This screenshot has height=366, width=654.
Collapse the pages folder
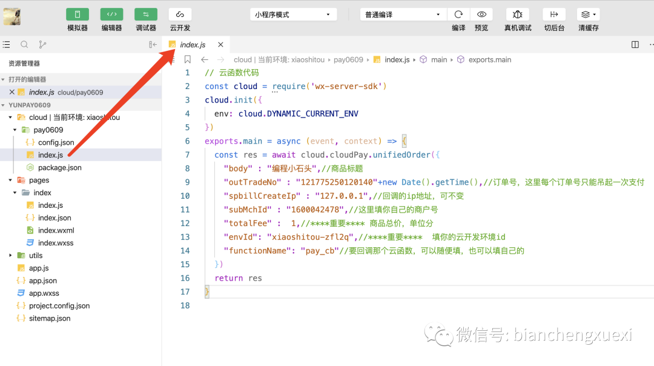10,181
